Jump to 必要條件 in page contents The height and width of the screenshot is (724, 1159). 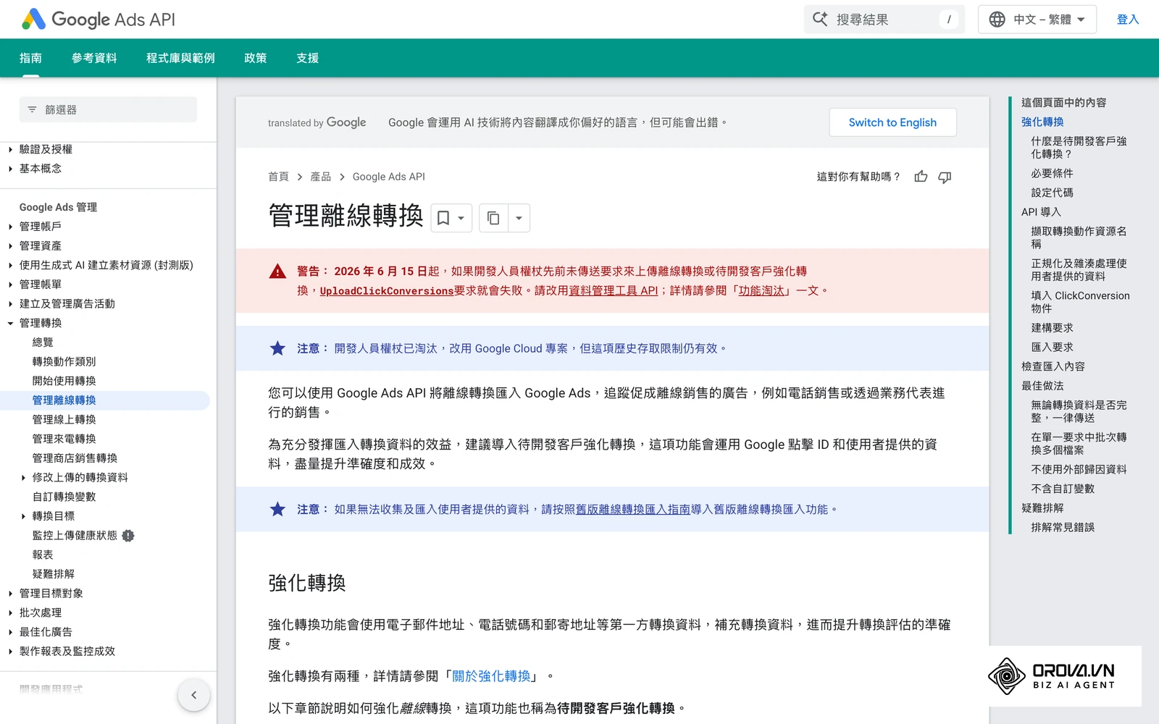[x=1052, y=174]
